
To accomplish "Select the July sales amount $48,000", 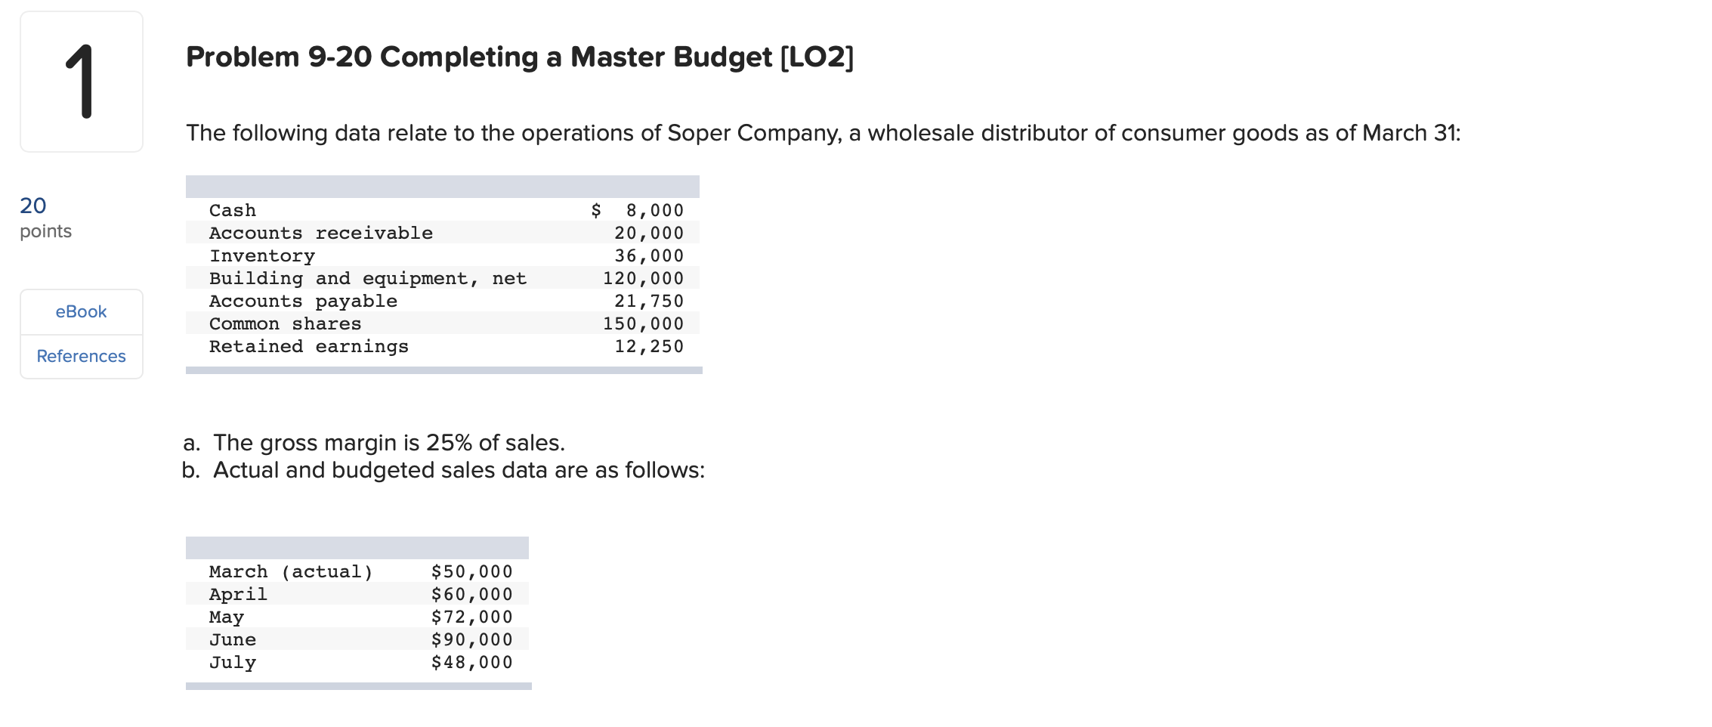I will (x=471, y=662).
